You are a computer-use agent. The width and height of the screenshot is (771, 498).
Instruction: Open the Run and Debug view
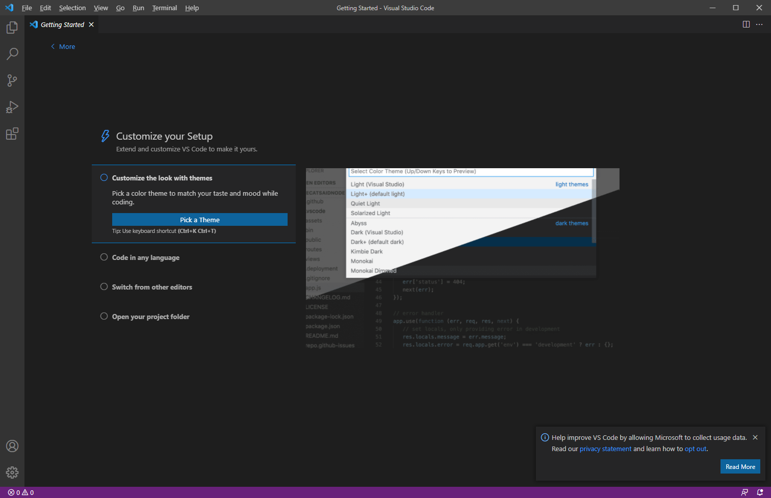pos(12,107)
